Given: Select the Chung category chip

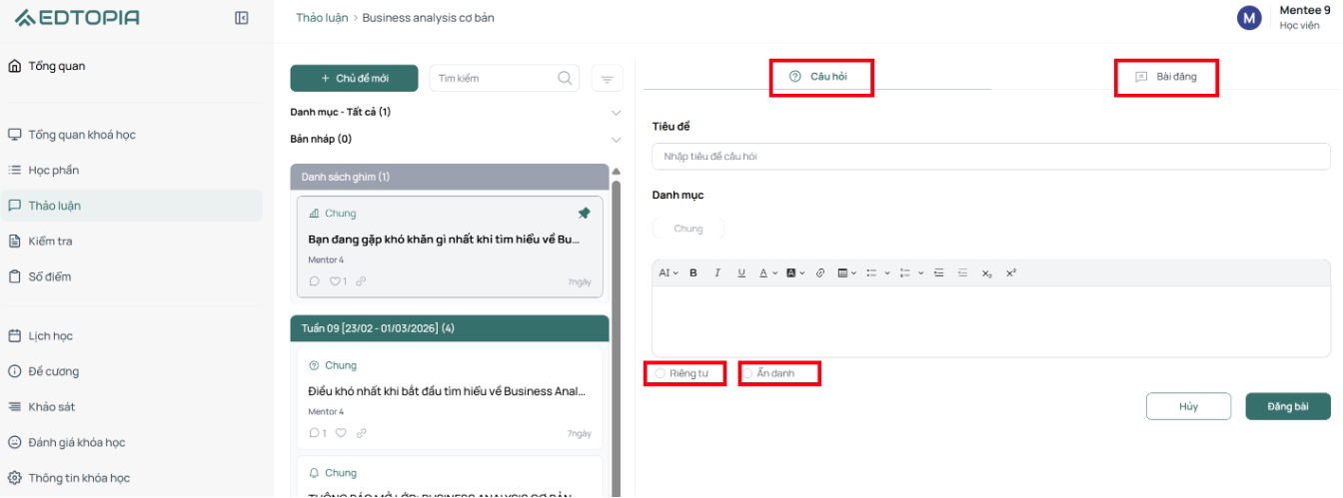Looking at the screenshot, I should tap(688, 229).
